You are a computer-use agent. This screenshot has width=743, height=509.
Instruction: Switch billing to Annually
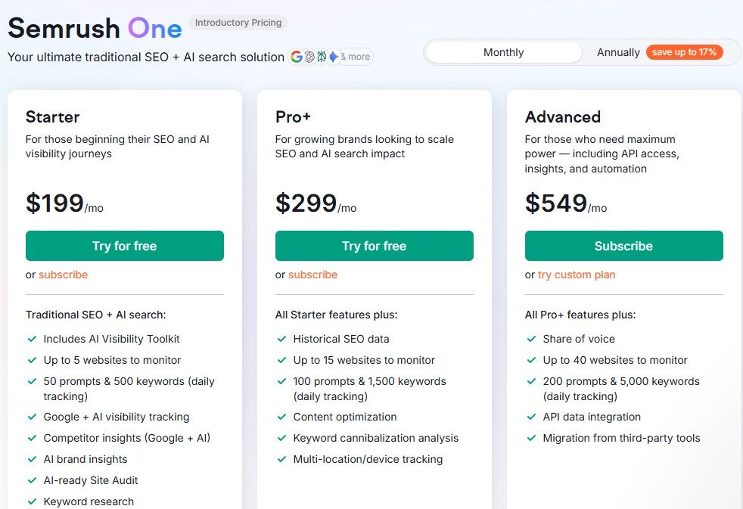(x=618, y=52)
